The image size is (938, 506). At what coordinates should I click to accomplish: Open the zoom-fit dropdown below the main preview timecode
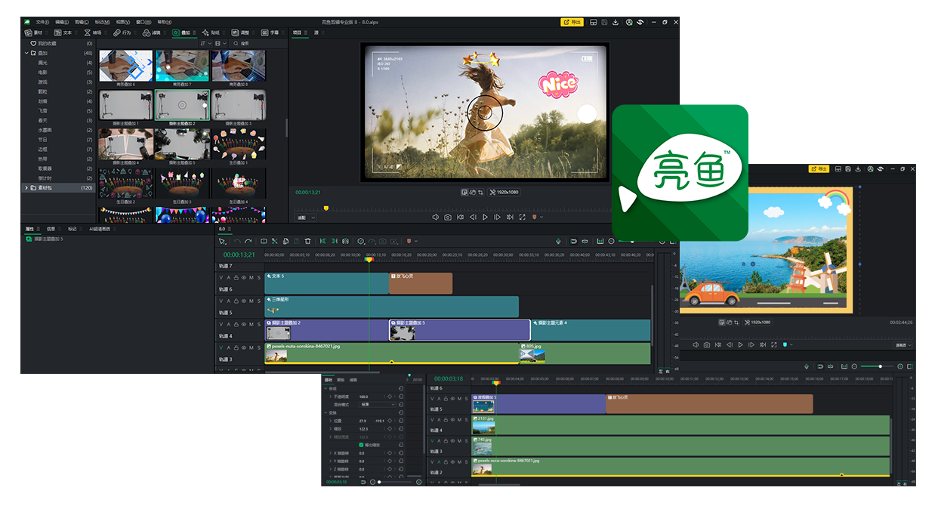[306, 218]
